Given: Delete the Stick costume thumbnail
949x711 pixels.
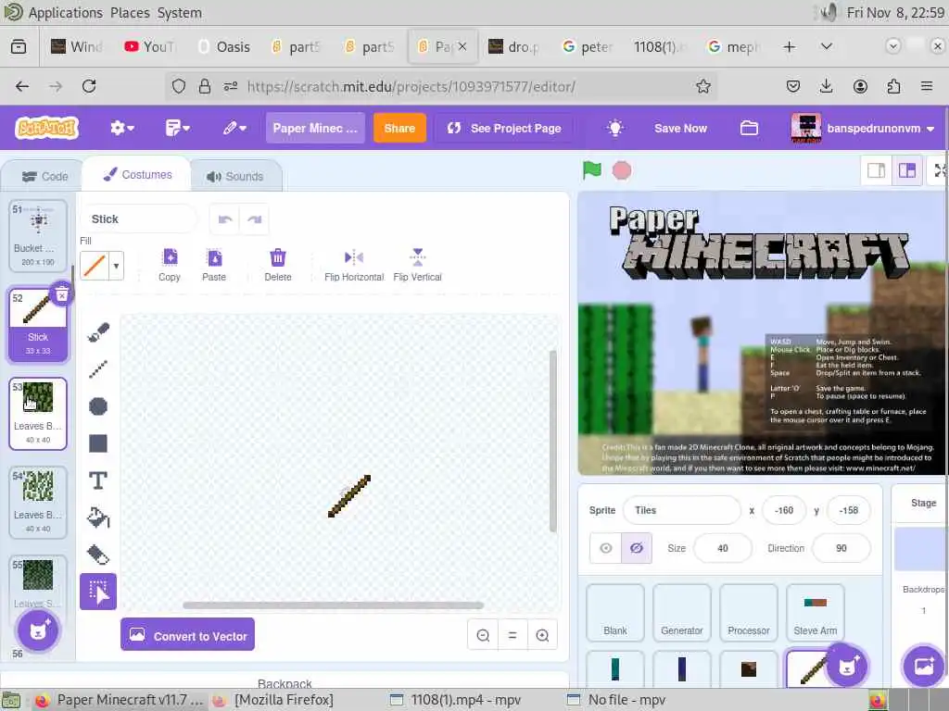Looking at the screenshot, I should coord(62,295).
